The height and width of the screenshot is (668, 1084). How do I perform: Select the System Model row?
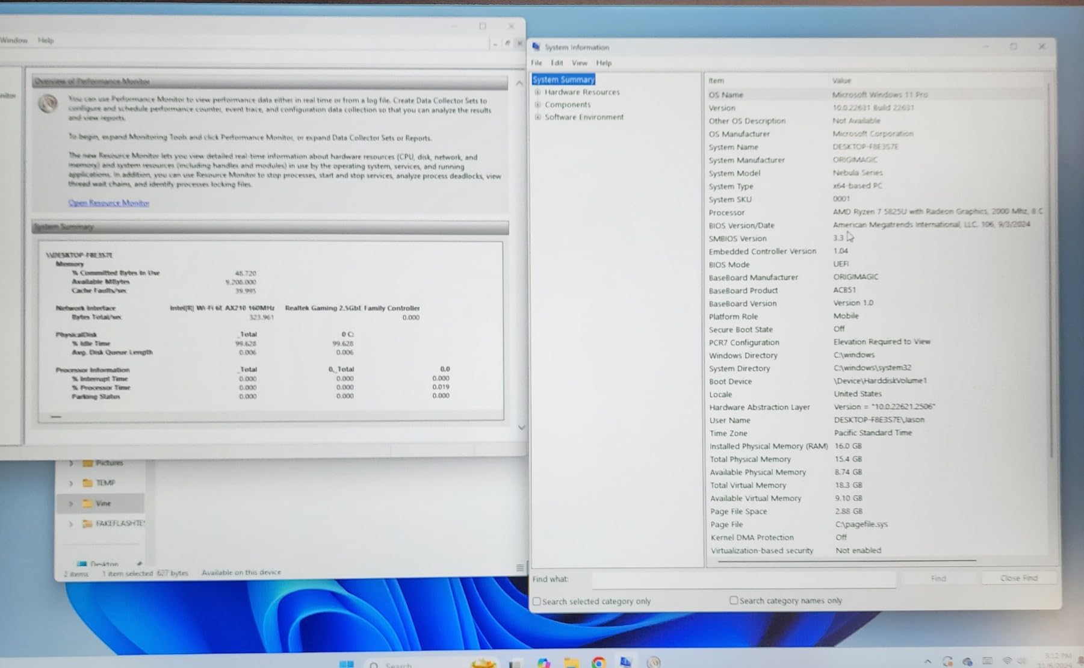click(876, 173)
